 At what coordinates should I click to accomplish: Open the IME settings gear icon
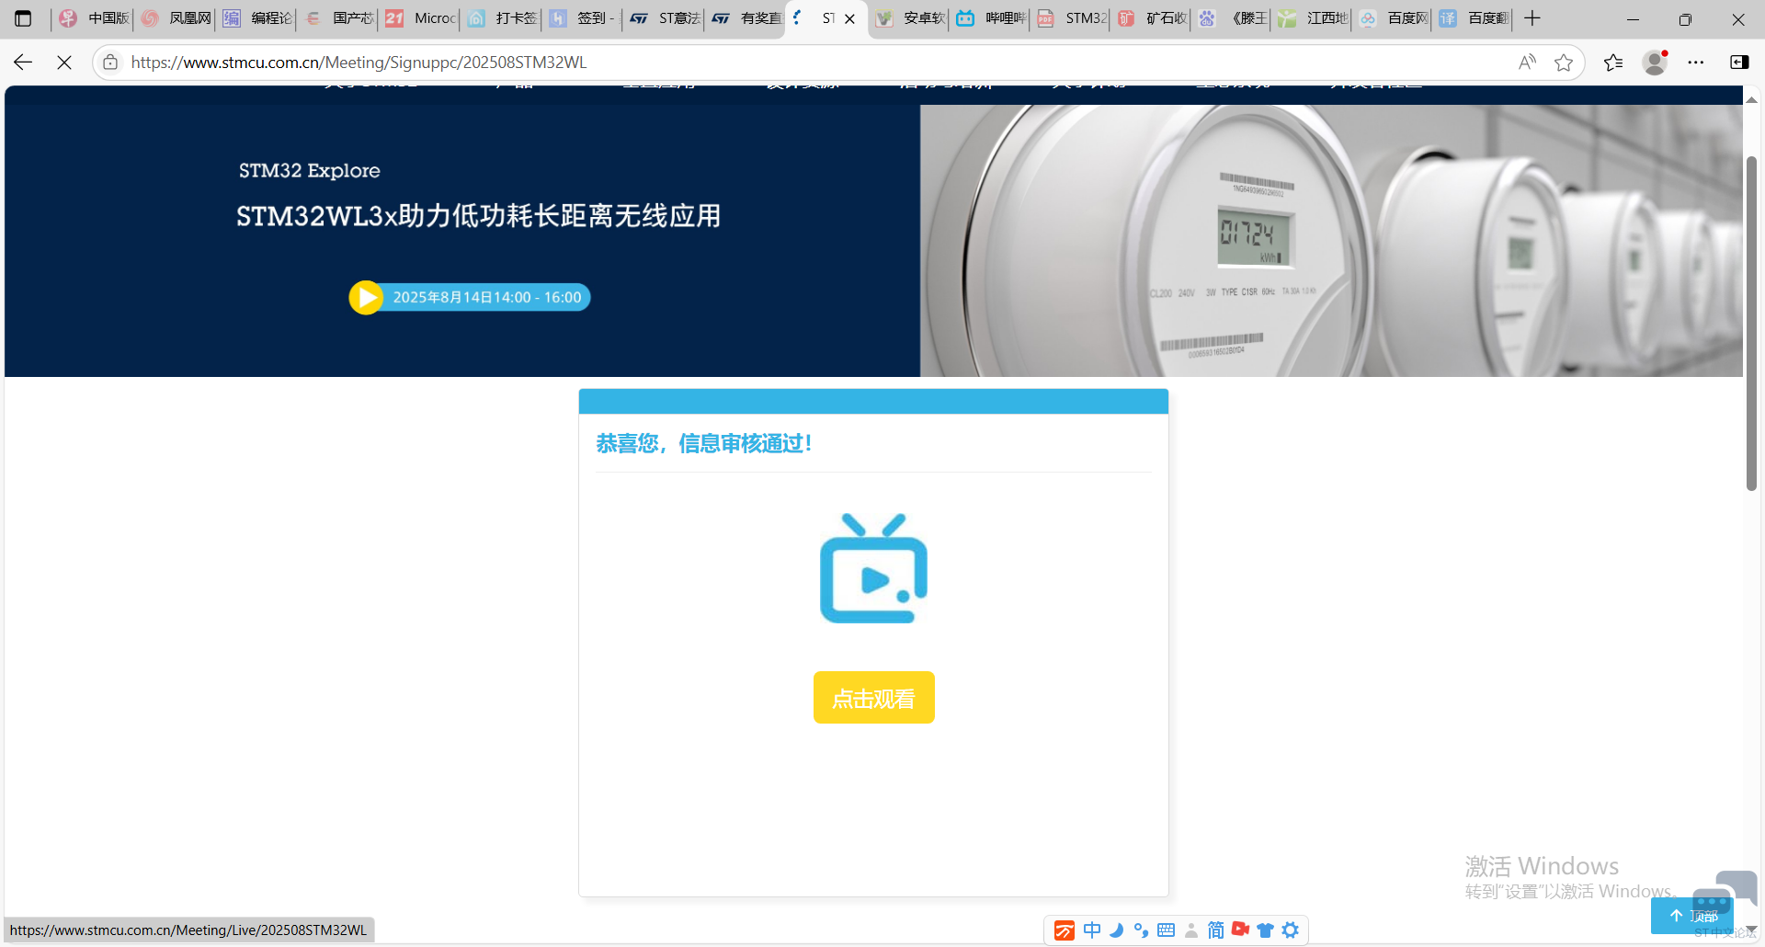click(1290, 930)
